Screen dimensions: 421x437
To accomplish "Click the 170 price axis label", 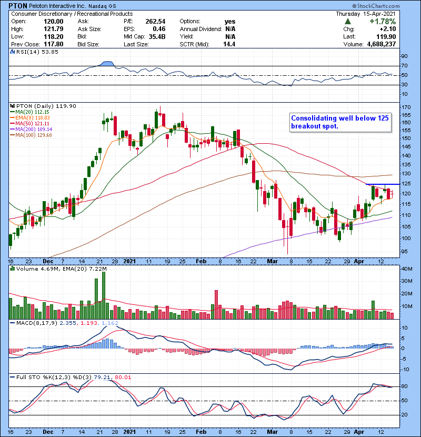I will [406, 107].
